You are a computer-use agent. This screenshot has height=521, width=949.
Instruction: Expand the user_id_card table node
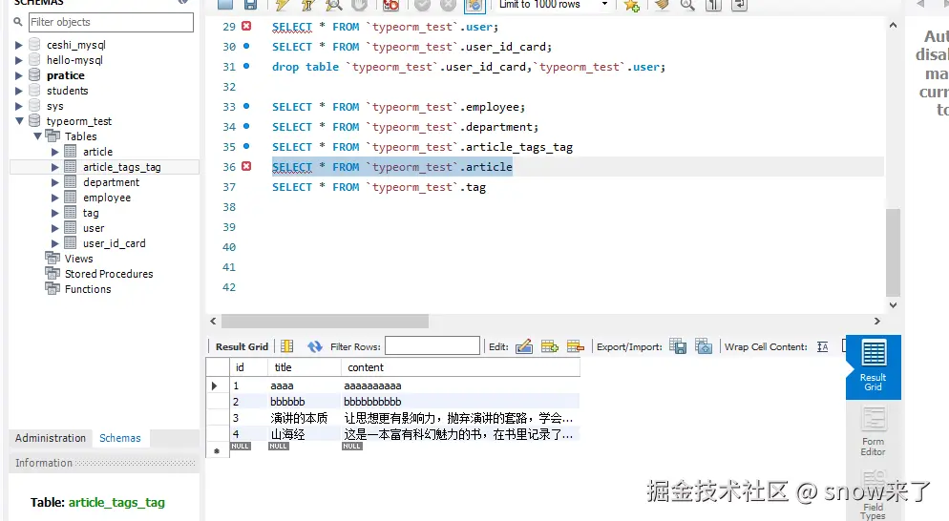55,243
